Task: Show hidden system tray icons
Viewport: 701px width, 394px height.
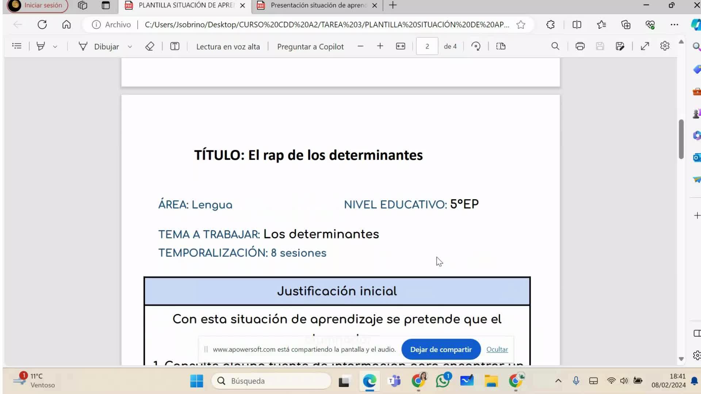Action: click(558, 381)
